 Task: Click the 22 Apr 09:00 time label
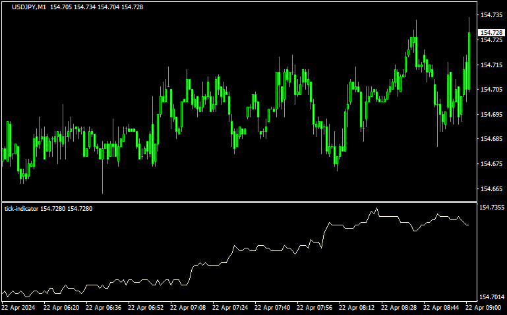(x=485, y=308)
